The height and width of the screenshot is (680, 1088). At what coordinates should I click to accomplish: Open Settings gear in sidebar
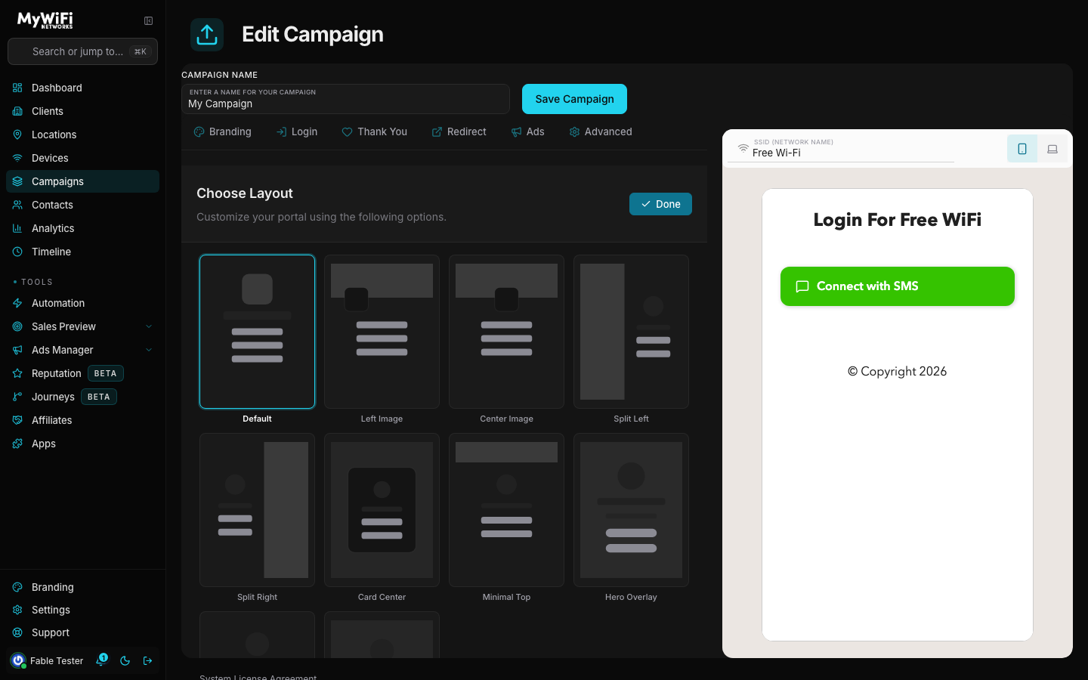pos(17,610)
